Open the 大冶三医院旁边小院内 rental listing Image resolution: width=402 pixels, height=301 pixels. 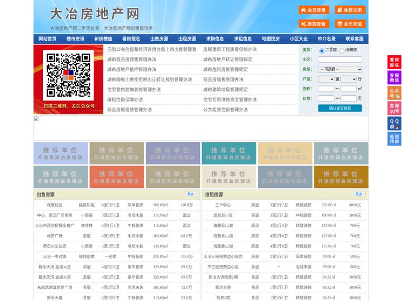coord(223,256)
